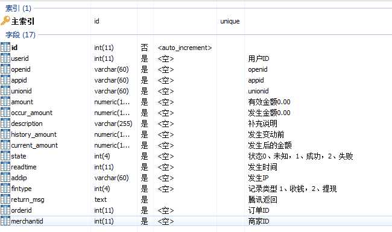Image resolution: width=392 pixels, height=232 pixels.
Task: Click the column icon for state field
Action: [x=5, y=156]
